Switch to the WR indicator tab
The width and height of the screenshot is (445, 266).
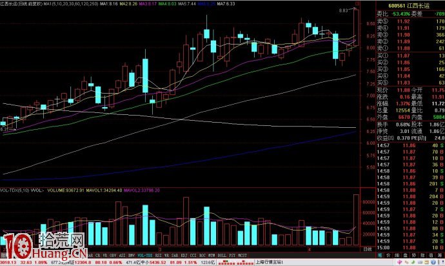click(166, 256)
